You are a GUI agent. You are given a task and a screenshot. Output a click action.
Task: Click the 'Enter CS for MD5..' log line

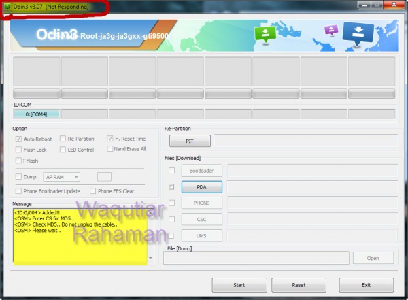click(x=44, y=218)
